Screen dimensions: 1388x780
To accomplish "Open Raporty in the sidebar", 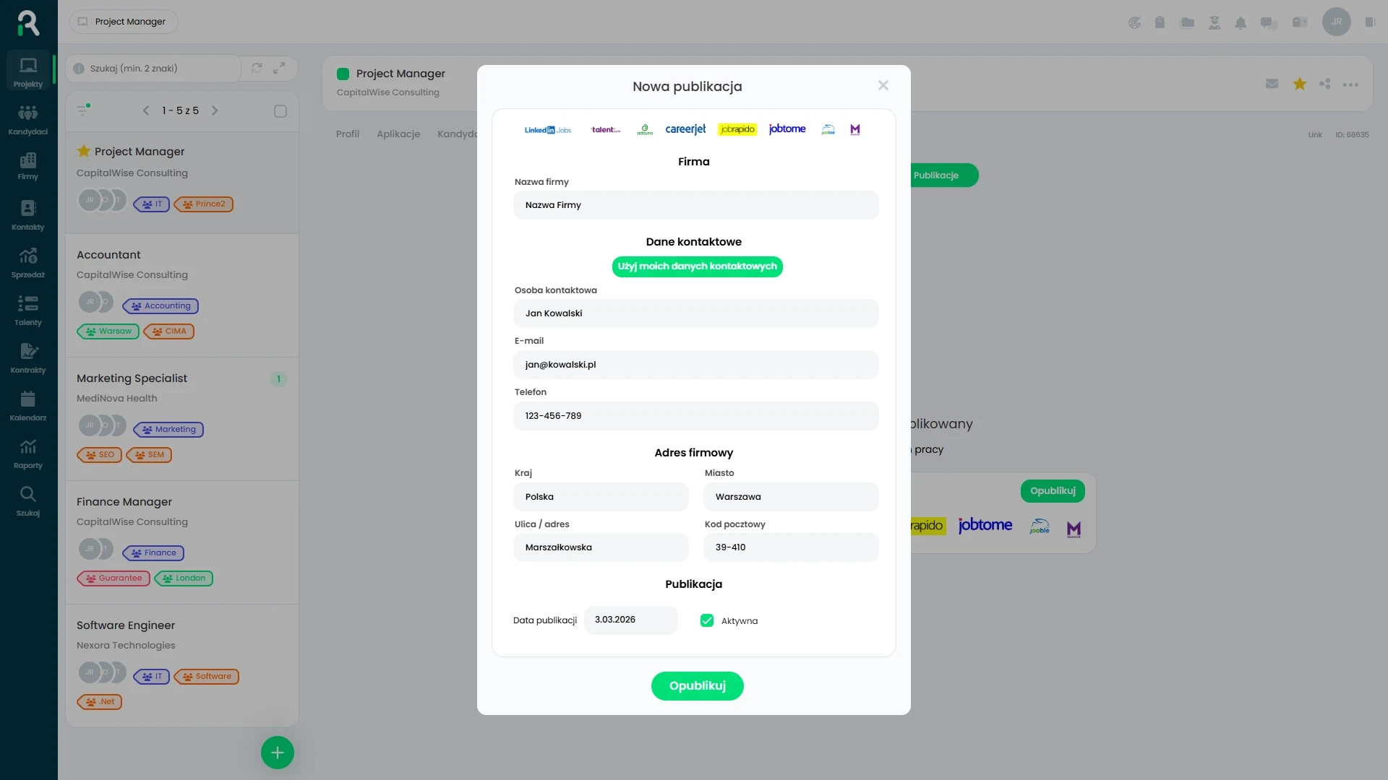I will tap(28, 454).
